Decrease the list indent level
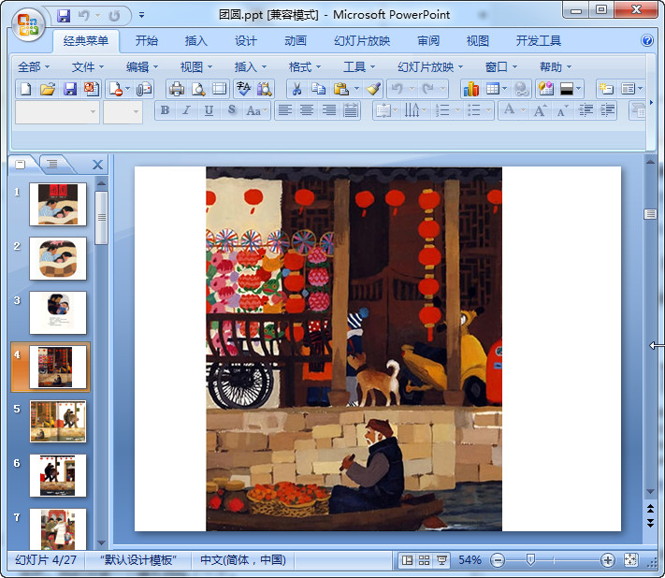The height and width of the screenshot is (578, 665). click(585, 110)
